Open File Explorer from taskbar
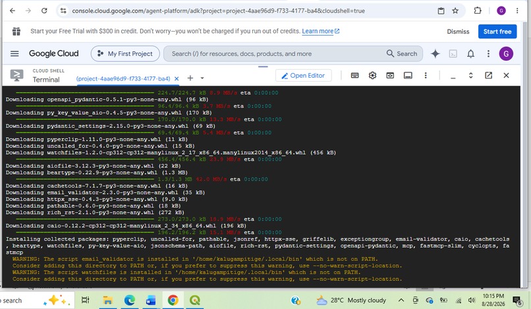Viewport: 531px width, 309px height. (107, 300)
